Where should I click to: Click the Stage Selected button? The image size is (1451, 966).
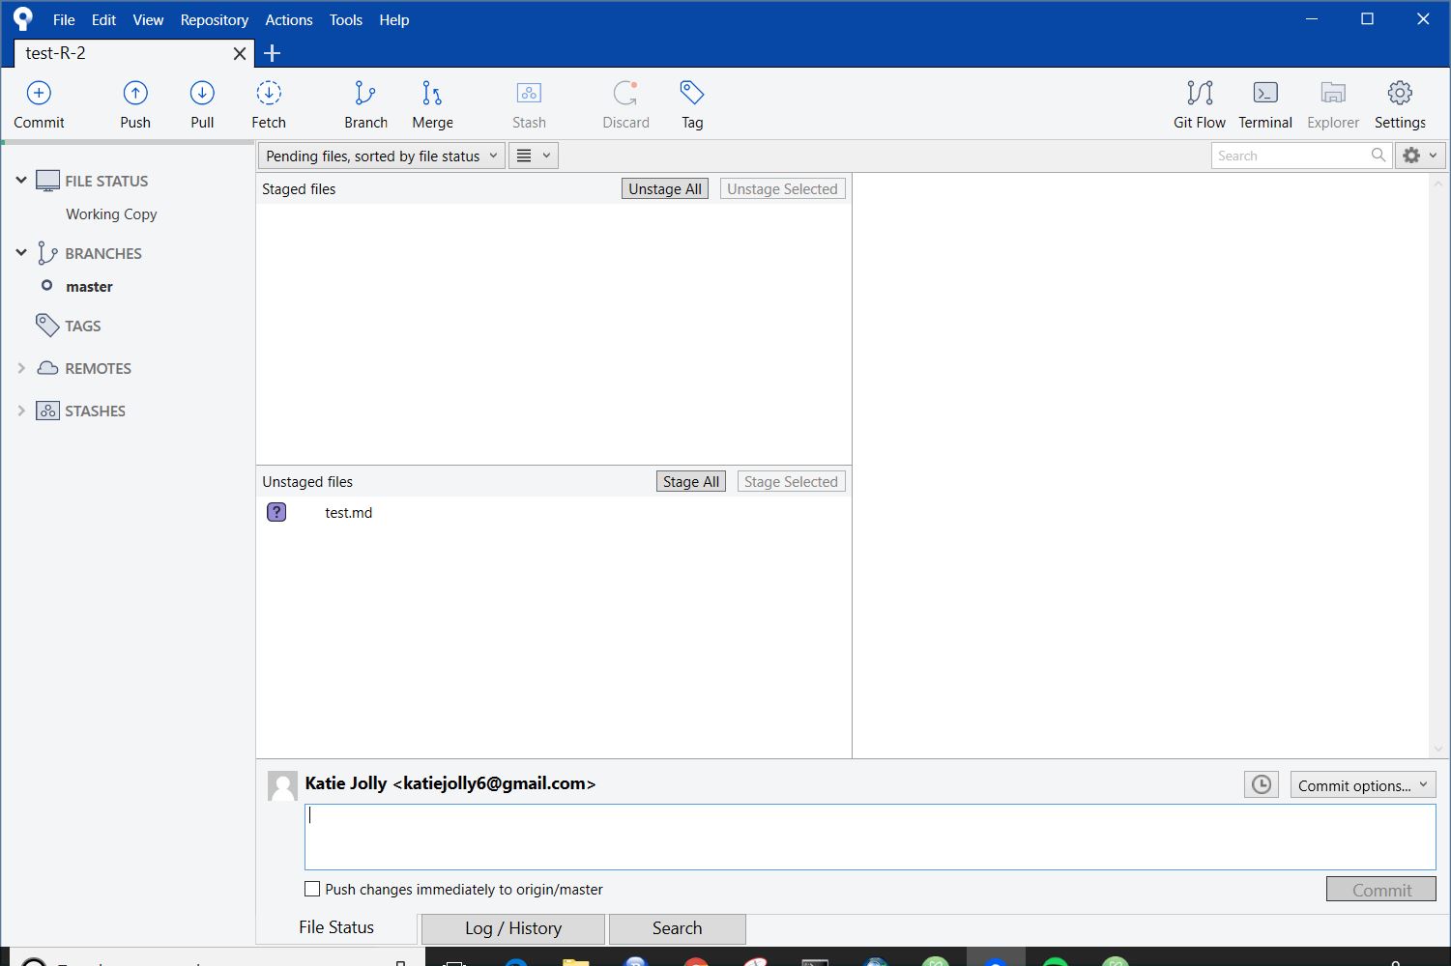(791, 482)
